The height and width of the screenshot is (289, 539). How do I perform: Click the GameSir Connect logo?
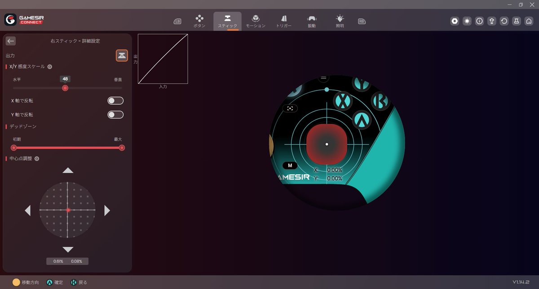tap(24, 20)
